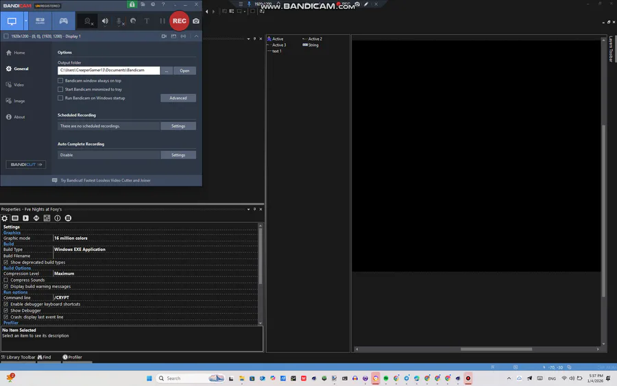Enable Run Bandicam on Windows startup
This screenshot has height=386, width=617.
point(60,98)
